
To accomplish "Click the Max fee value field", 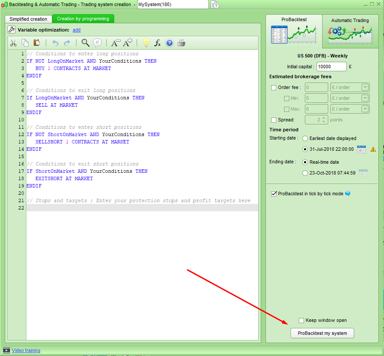I will point(317,109).
